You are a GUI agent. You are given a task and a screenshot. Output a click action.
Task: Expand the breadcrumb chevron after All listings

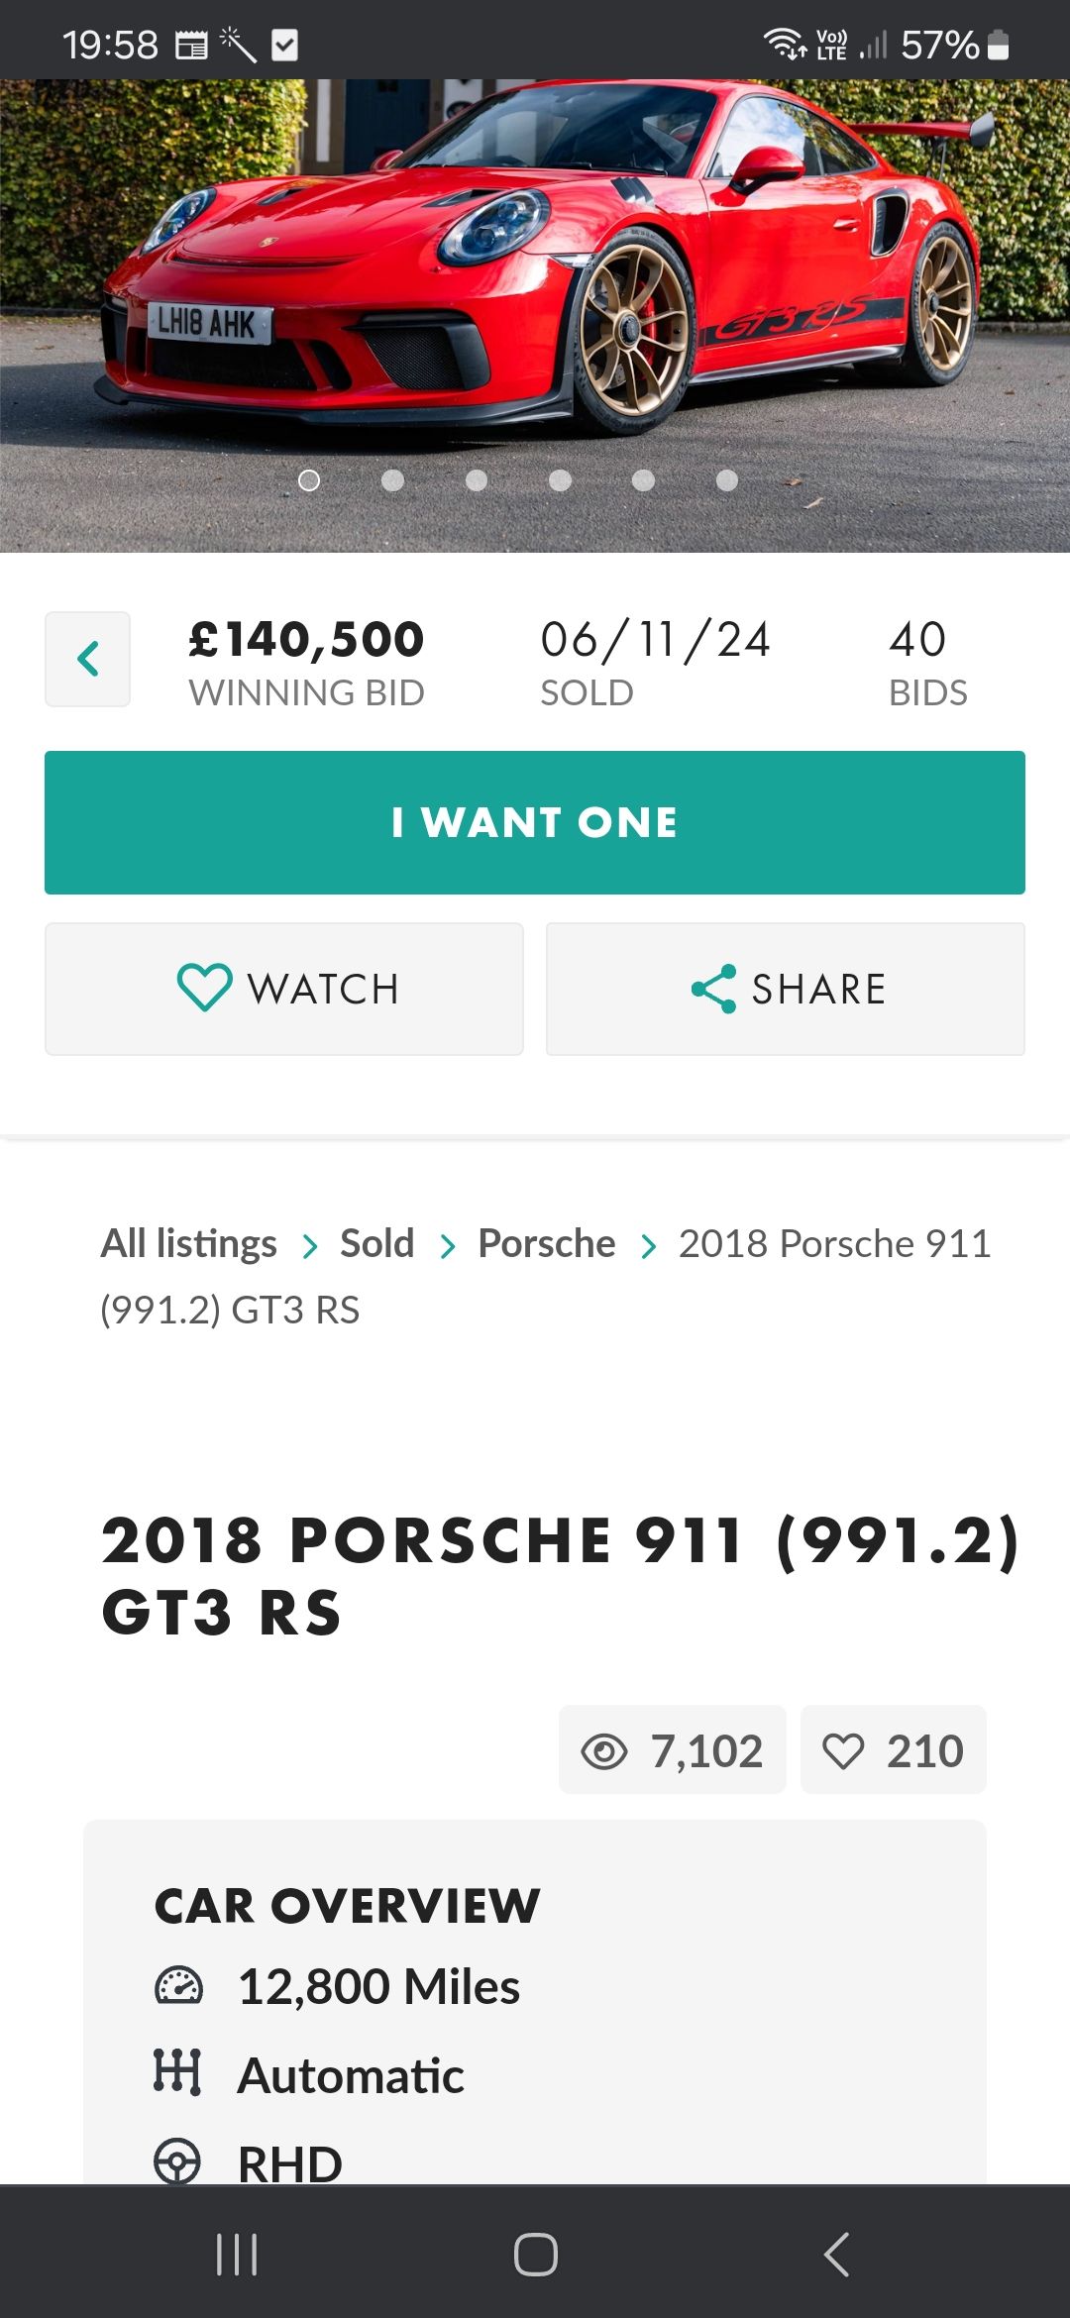[310, 1245]
